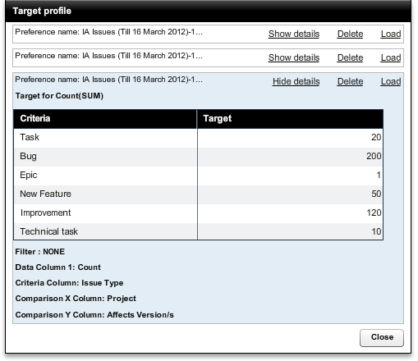Click the Target column header
The height and width of the screenshot is (361, 418).
(290, 119)
